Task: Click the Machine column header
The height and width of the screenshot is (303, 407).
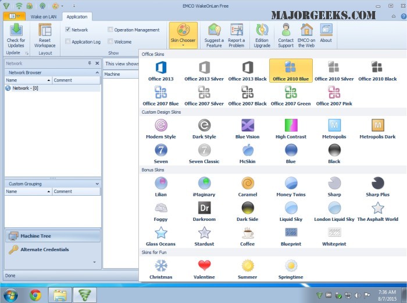Action: tap(121, 74)
